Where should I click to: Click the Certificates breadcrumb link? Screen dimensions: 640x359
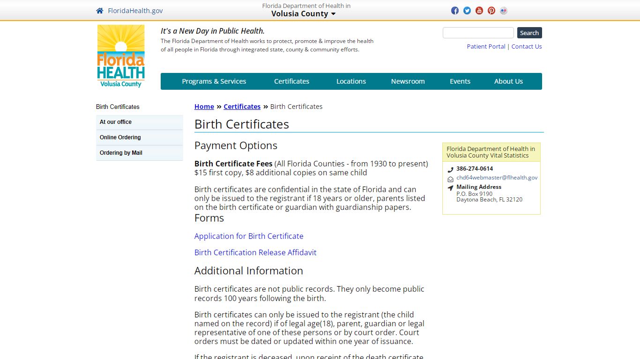point(242,107)
